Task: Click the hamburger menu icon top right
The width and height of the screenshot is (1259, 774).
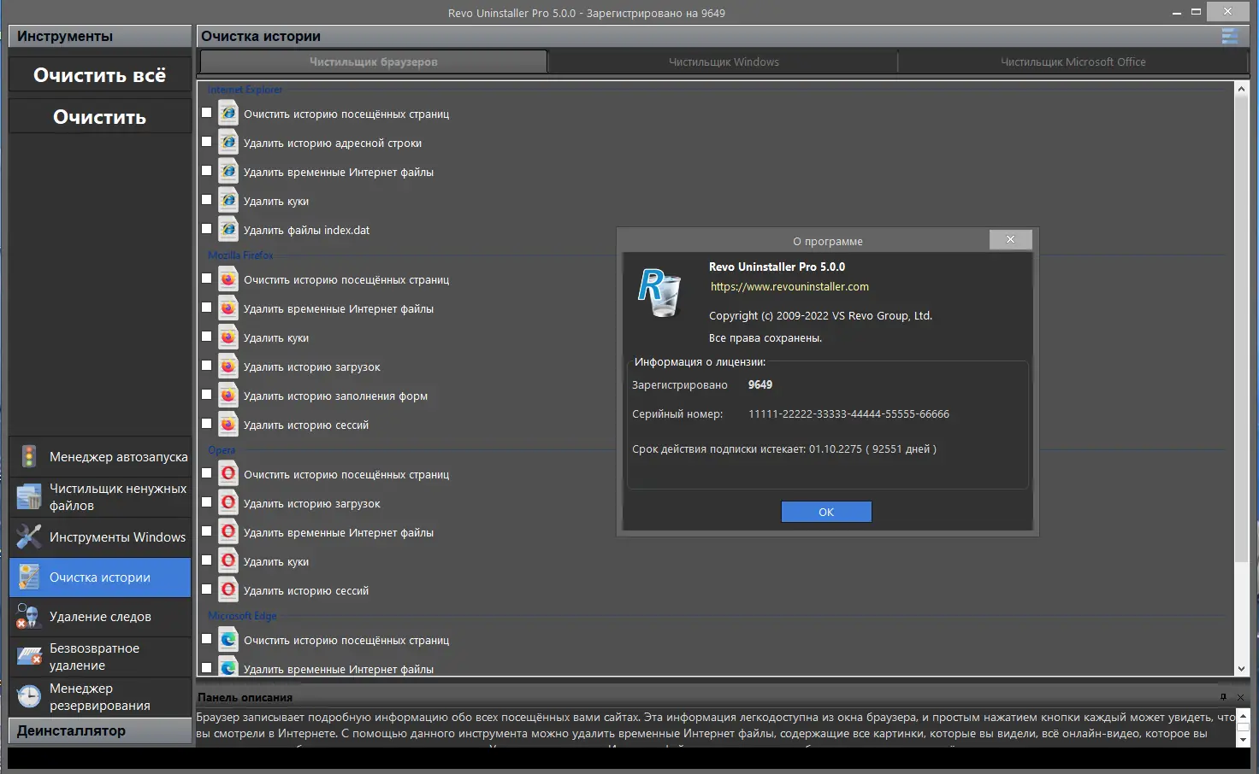Action: (x=1229, y=36)
